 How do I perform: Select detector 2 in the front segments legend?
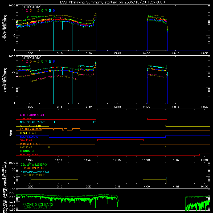[27, 11]
